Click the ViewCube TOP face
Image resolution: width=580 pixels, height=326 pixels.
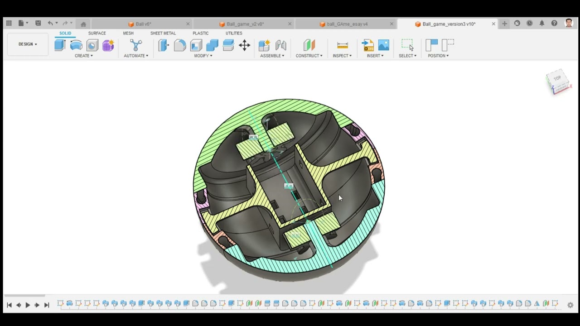(557, 78)
